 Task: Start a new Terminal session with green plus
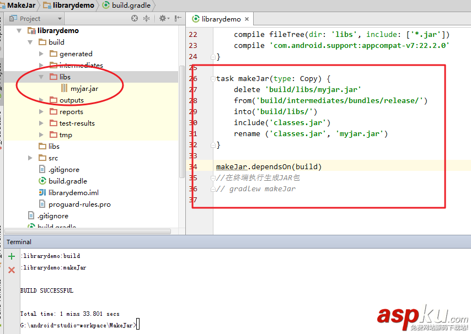(x=11, y=256)
